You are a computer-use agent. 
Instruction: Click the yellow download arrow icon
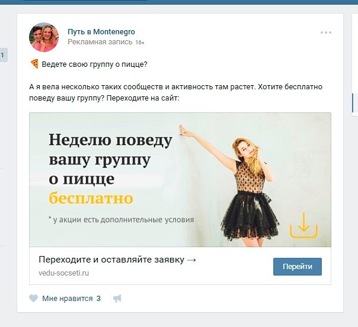tap(303, 225)
